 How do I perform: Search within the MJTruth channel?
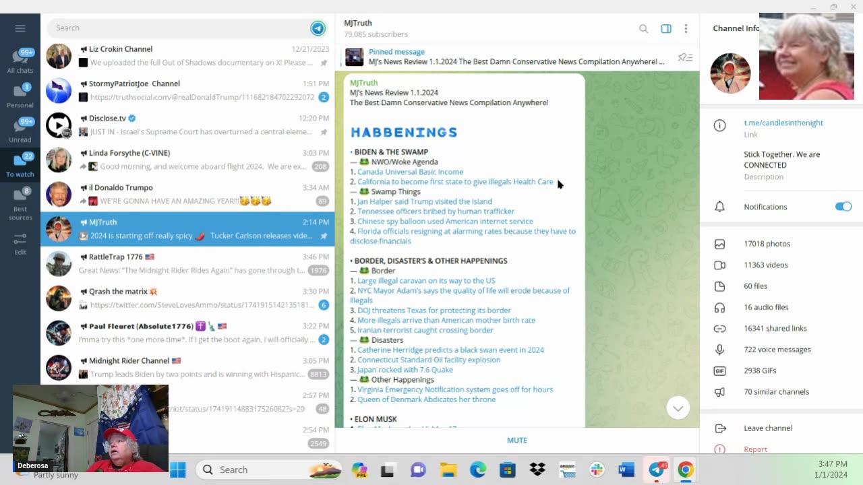point(644,28)
